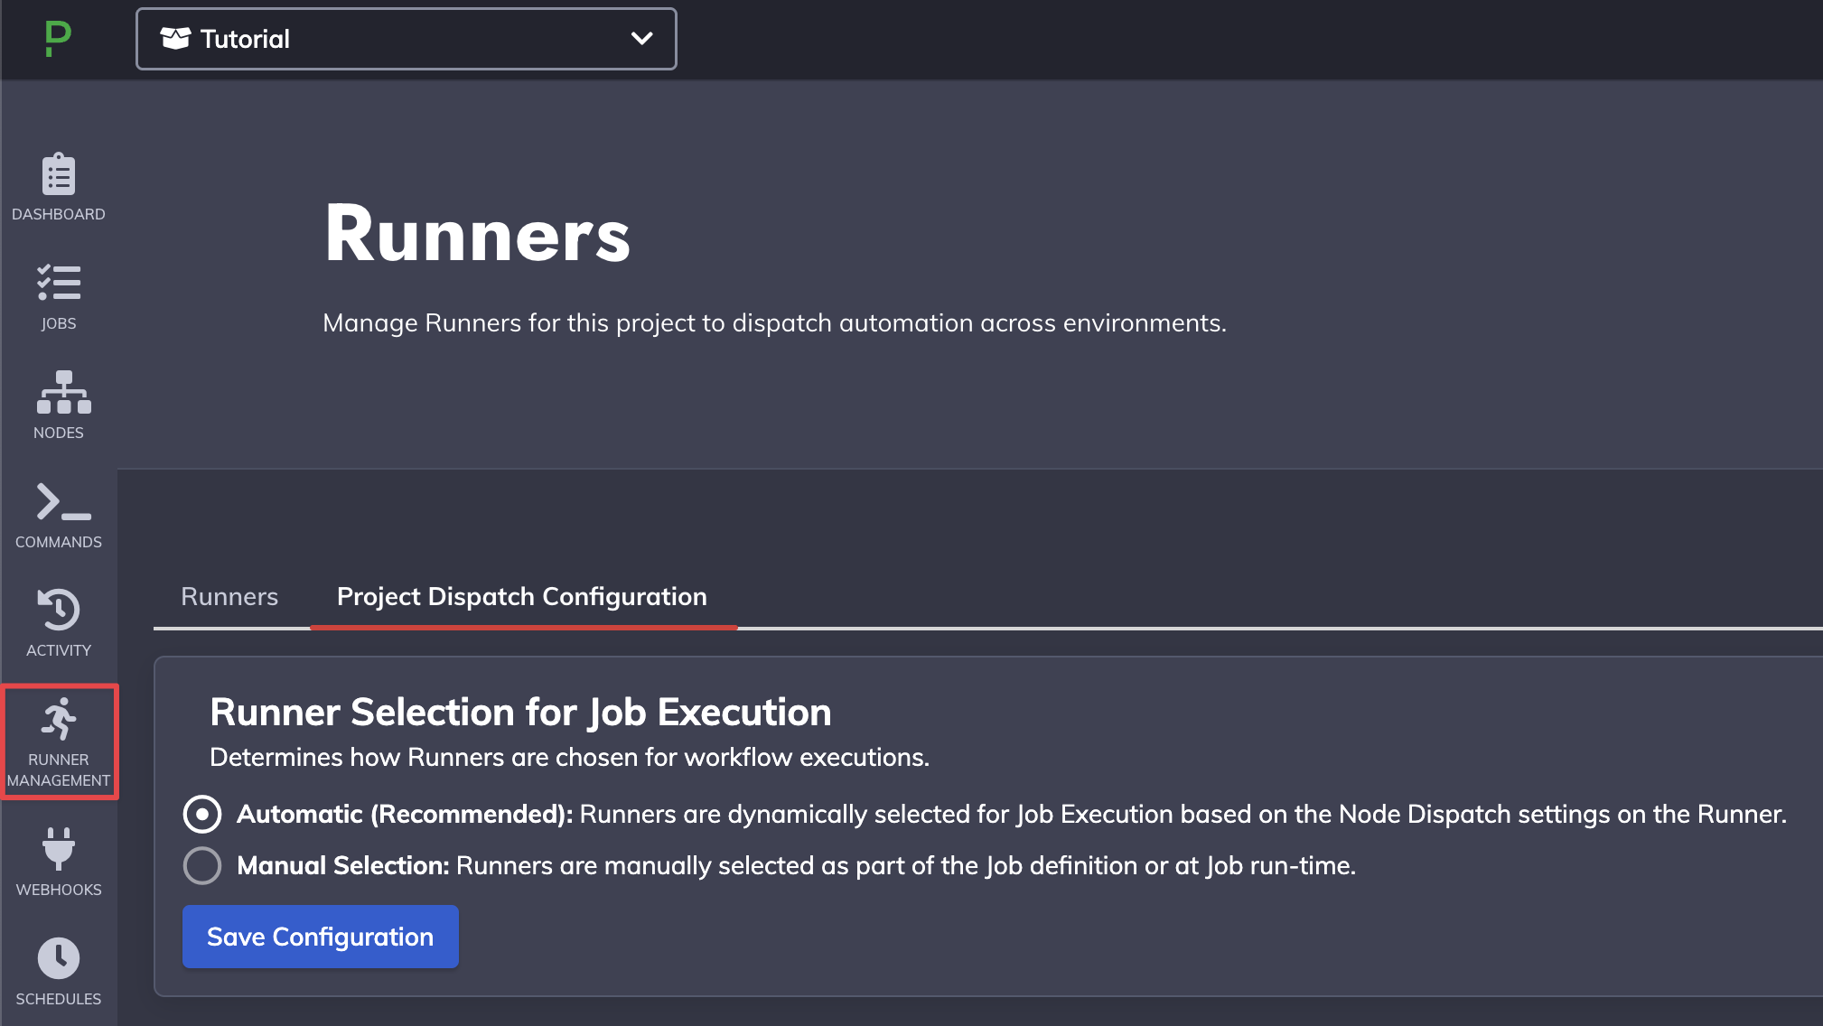Expand the Tutorial project dropdown
The image size is (1823, 1026).
[406, 39]
